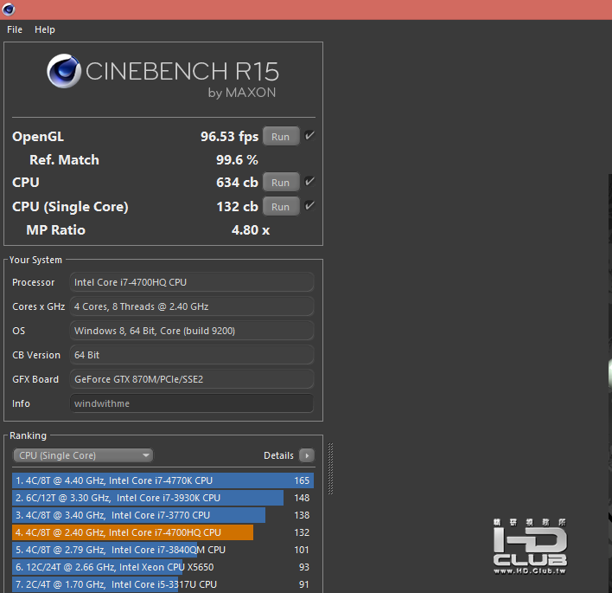Select ranking entry Intel Core i7-3930K CPU
612x593 pixels.
(x=163, y=498)
